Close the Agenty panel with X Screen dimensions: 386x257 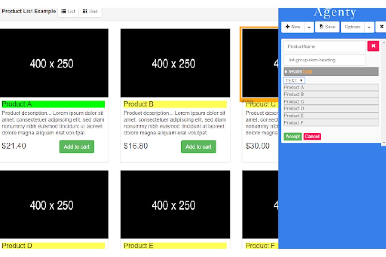[381, 27]
